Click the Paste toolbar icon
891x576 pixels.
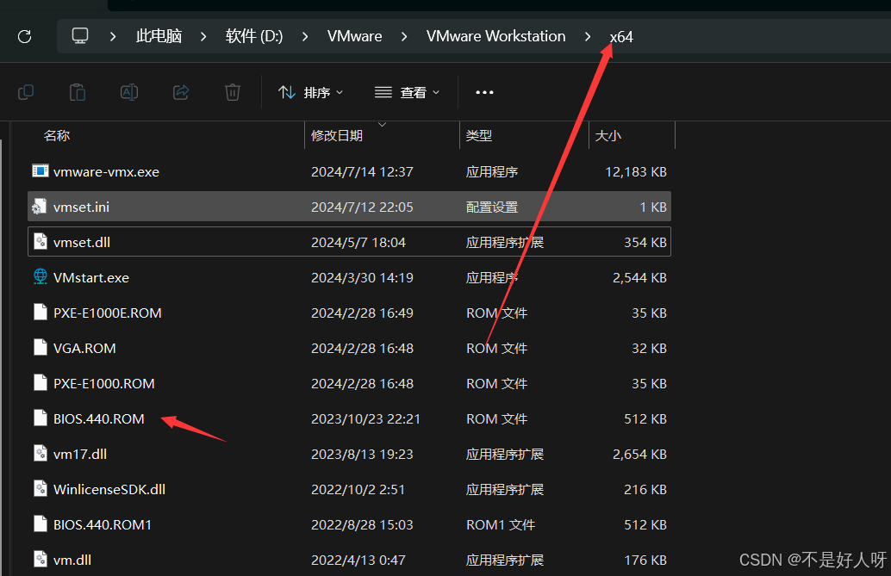tap(78, 92)
